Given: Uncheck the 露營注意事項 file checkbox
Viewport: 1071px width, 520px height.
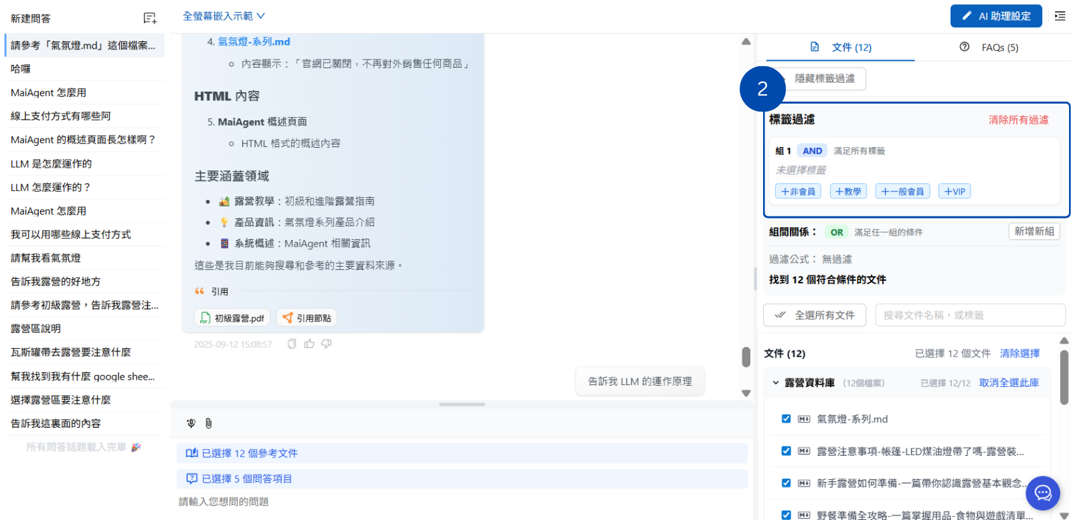Looking at the screenshot, I should (x=786, y=451).
